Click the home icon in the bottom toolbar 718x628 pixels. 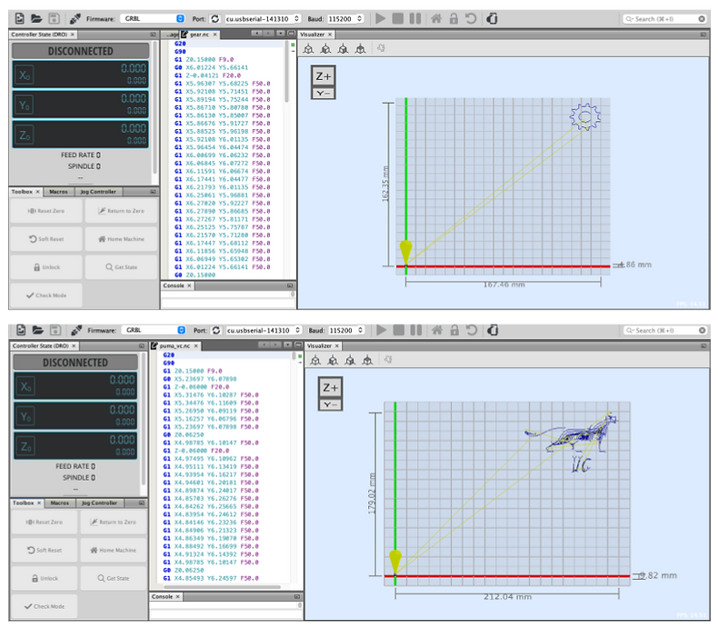pos(437,330)
